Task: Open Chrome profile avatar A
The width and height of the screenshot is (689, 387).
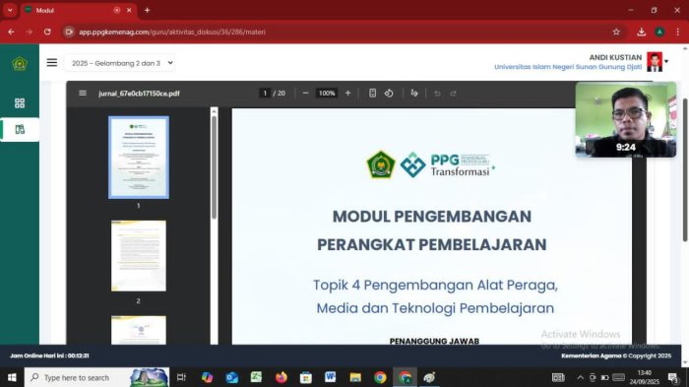Action: tap(659, 32)
